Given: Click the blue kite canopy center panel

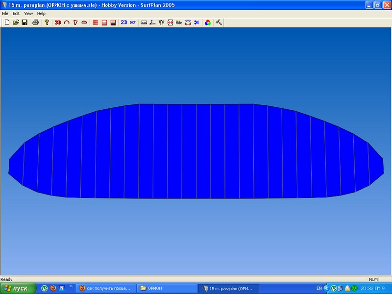Looking at the screenshot, I should pyautogui.click(x=196, y=151).
